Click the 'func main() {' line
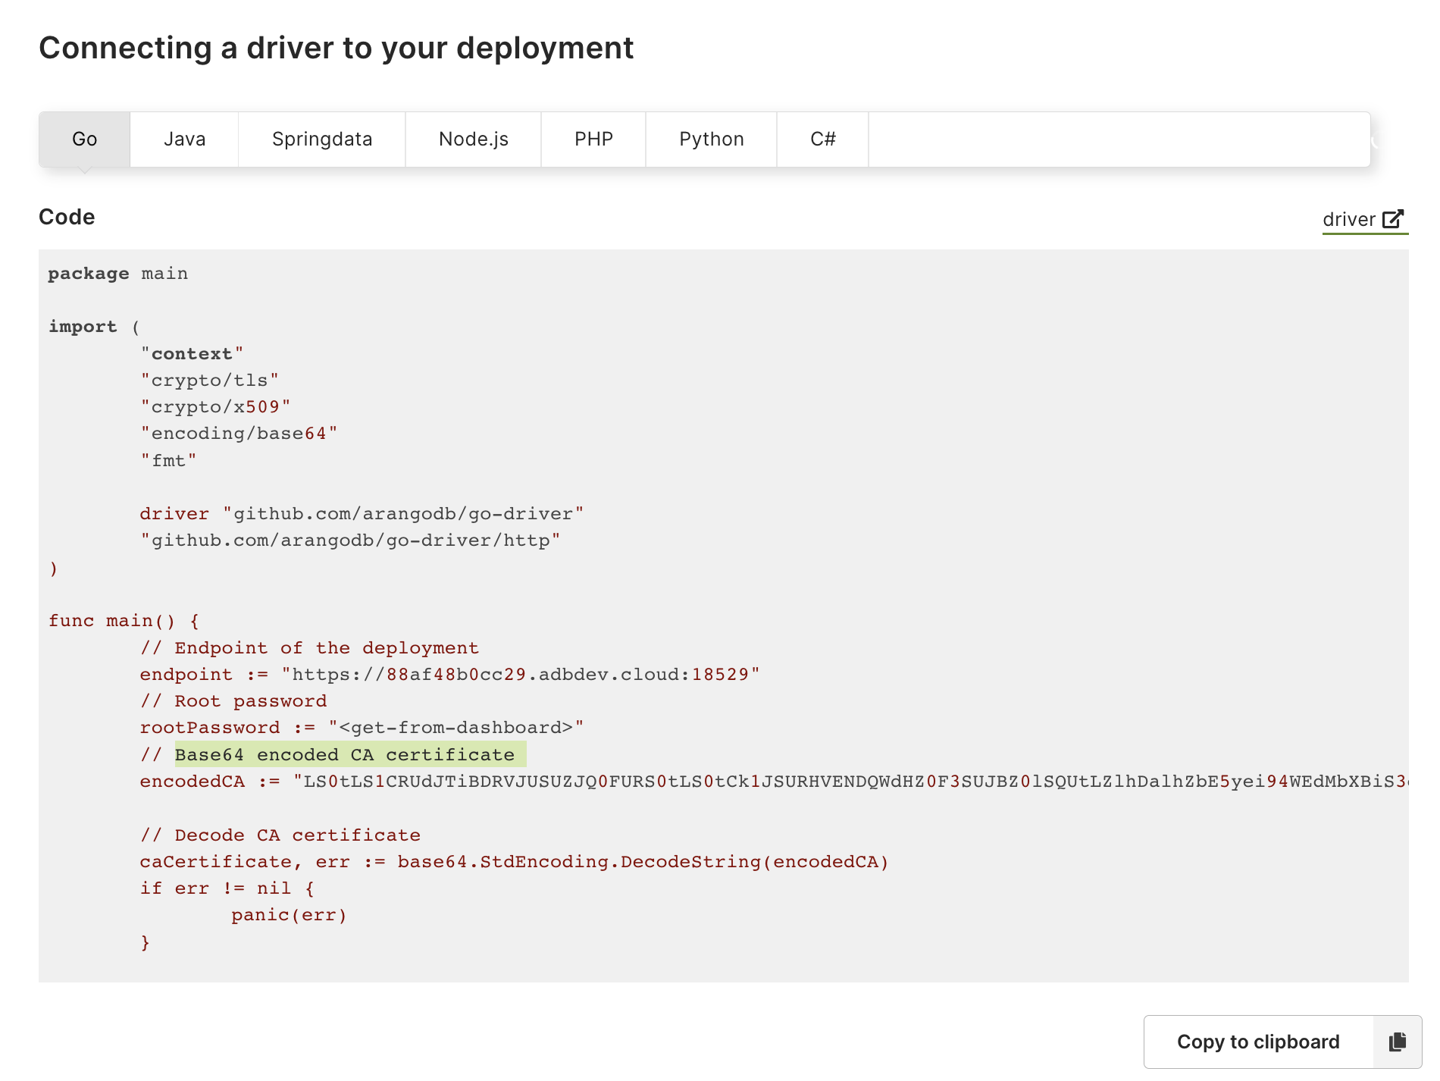Screen dimensions: 1440x1081 (124, 621)
